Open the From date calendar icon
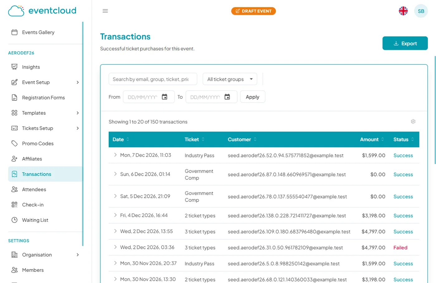Screen dimensions: 436x283 [164, 97]
